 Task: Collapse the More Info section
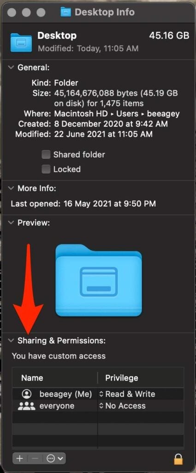(x=11, y=188)
